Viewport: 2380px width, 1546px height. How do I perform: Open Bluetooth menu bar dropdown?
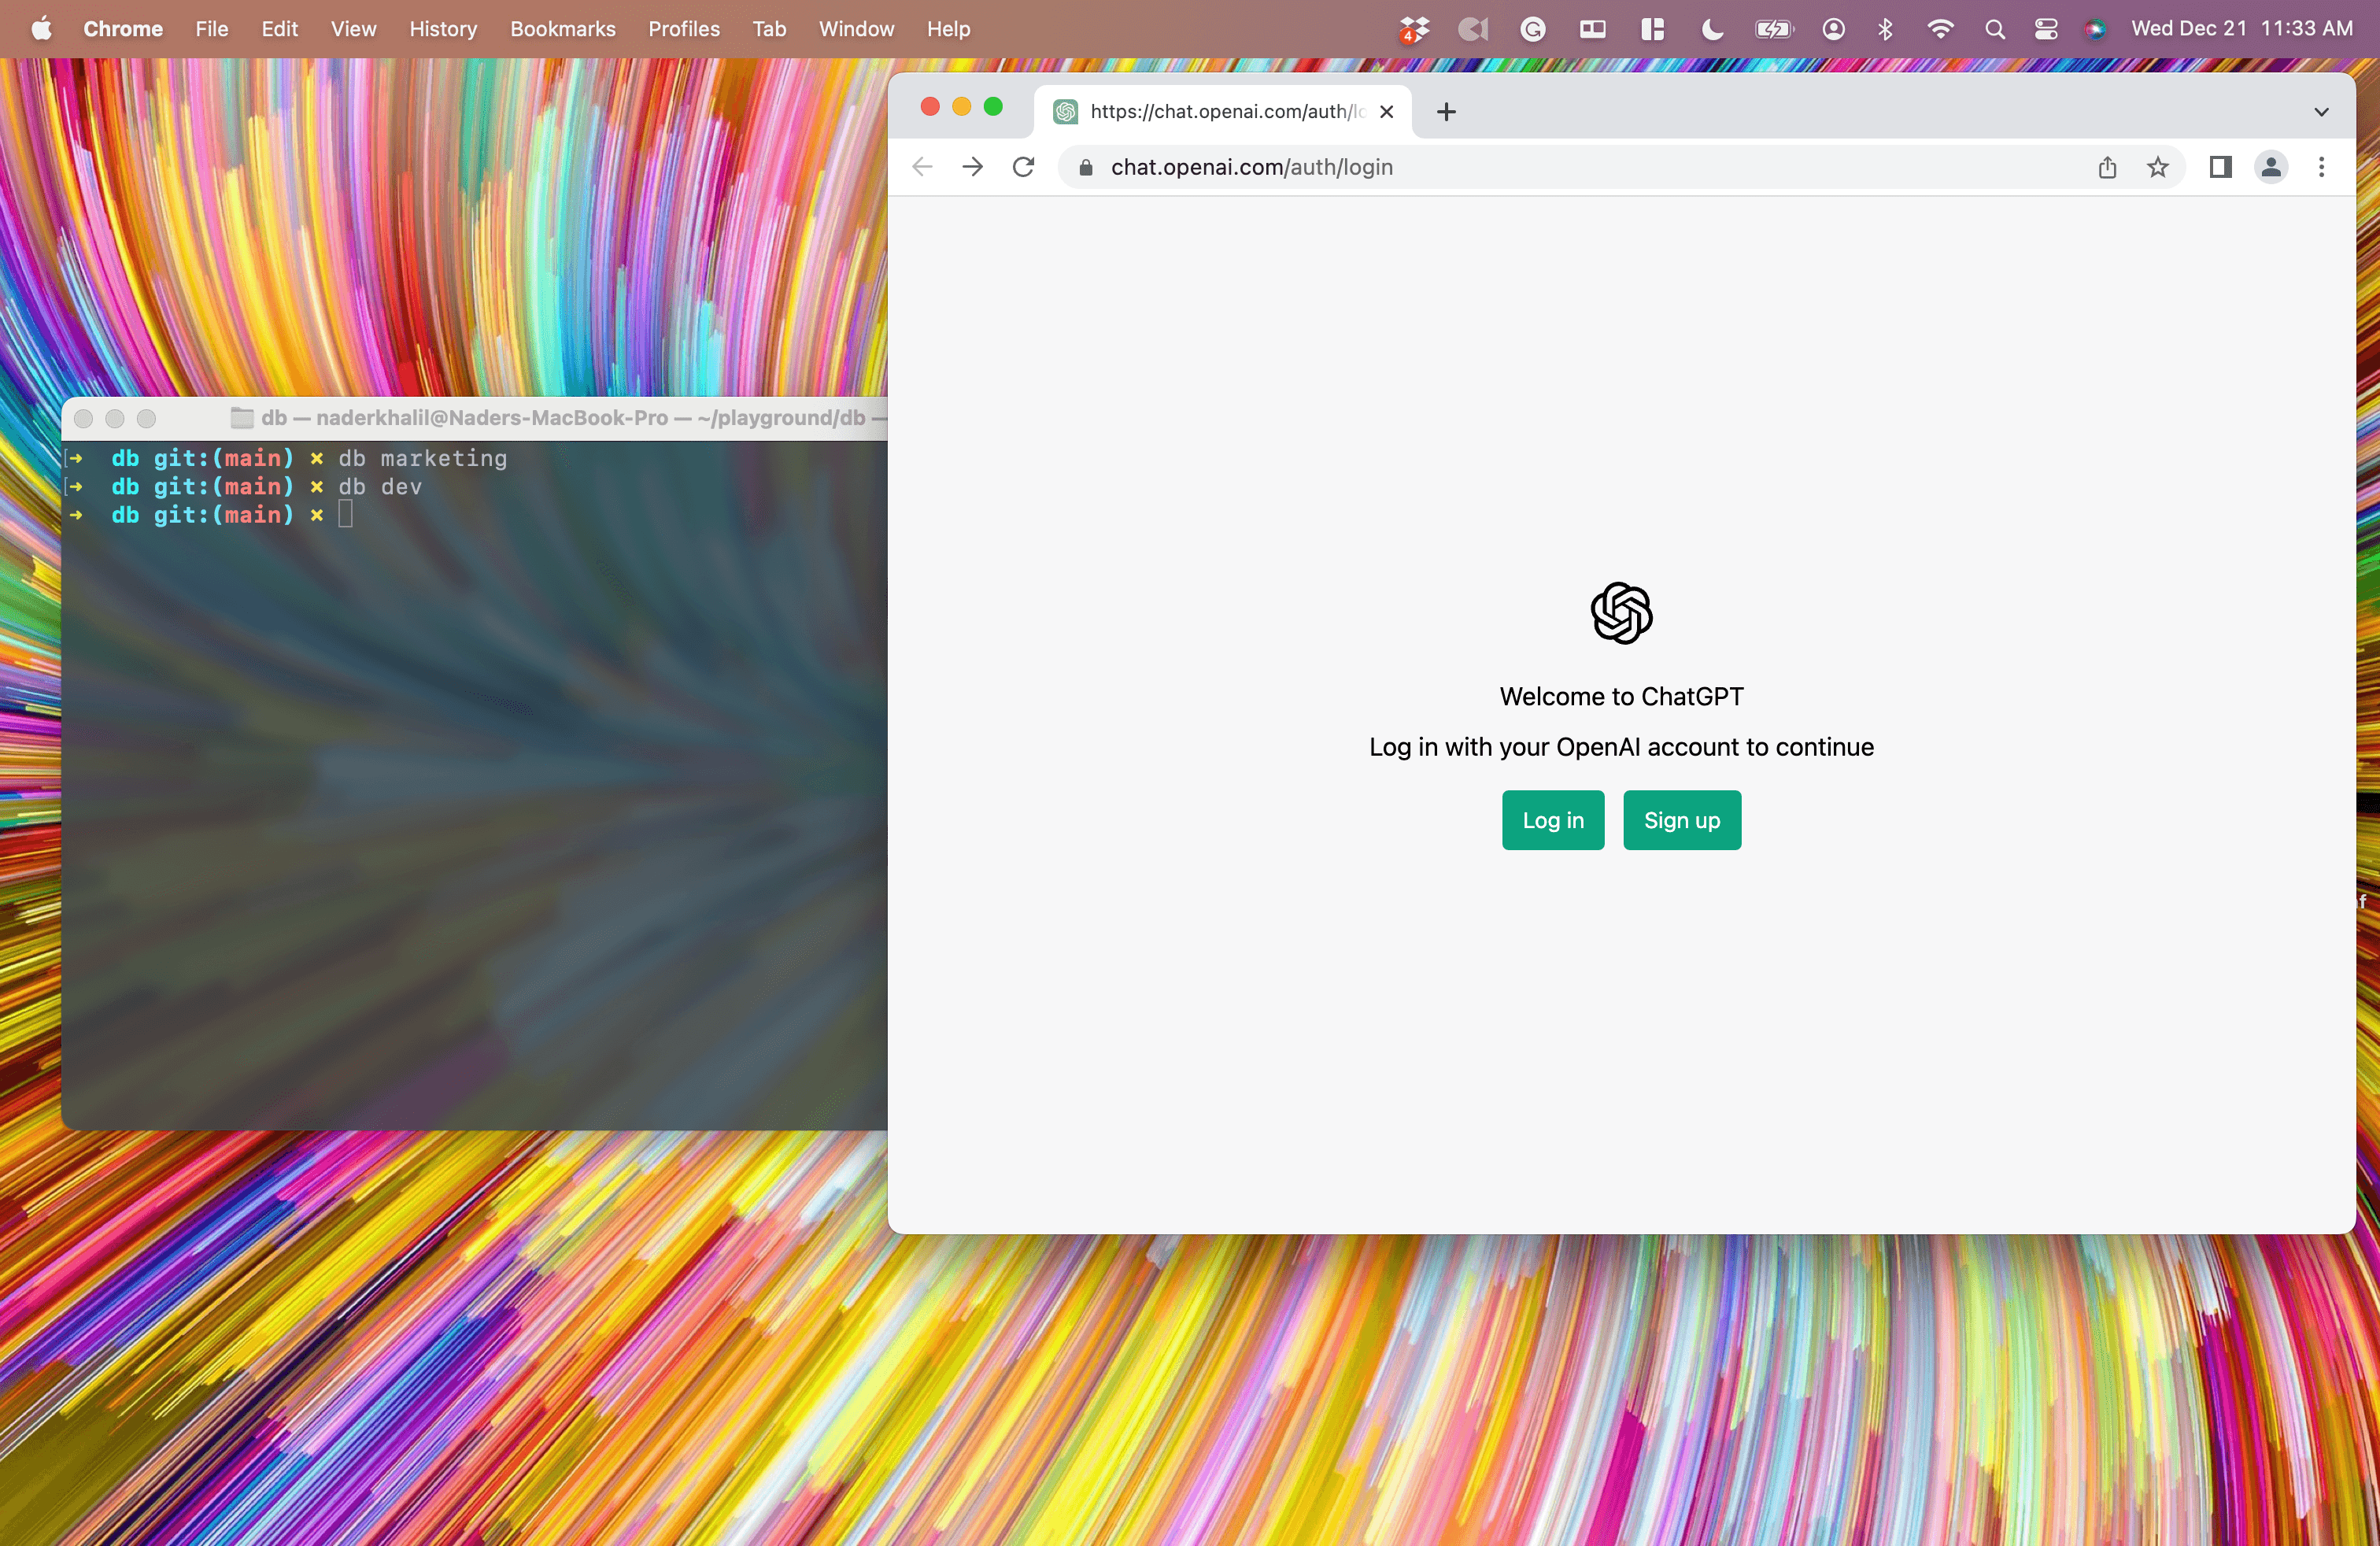(x=1885, y=29)
